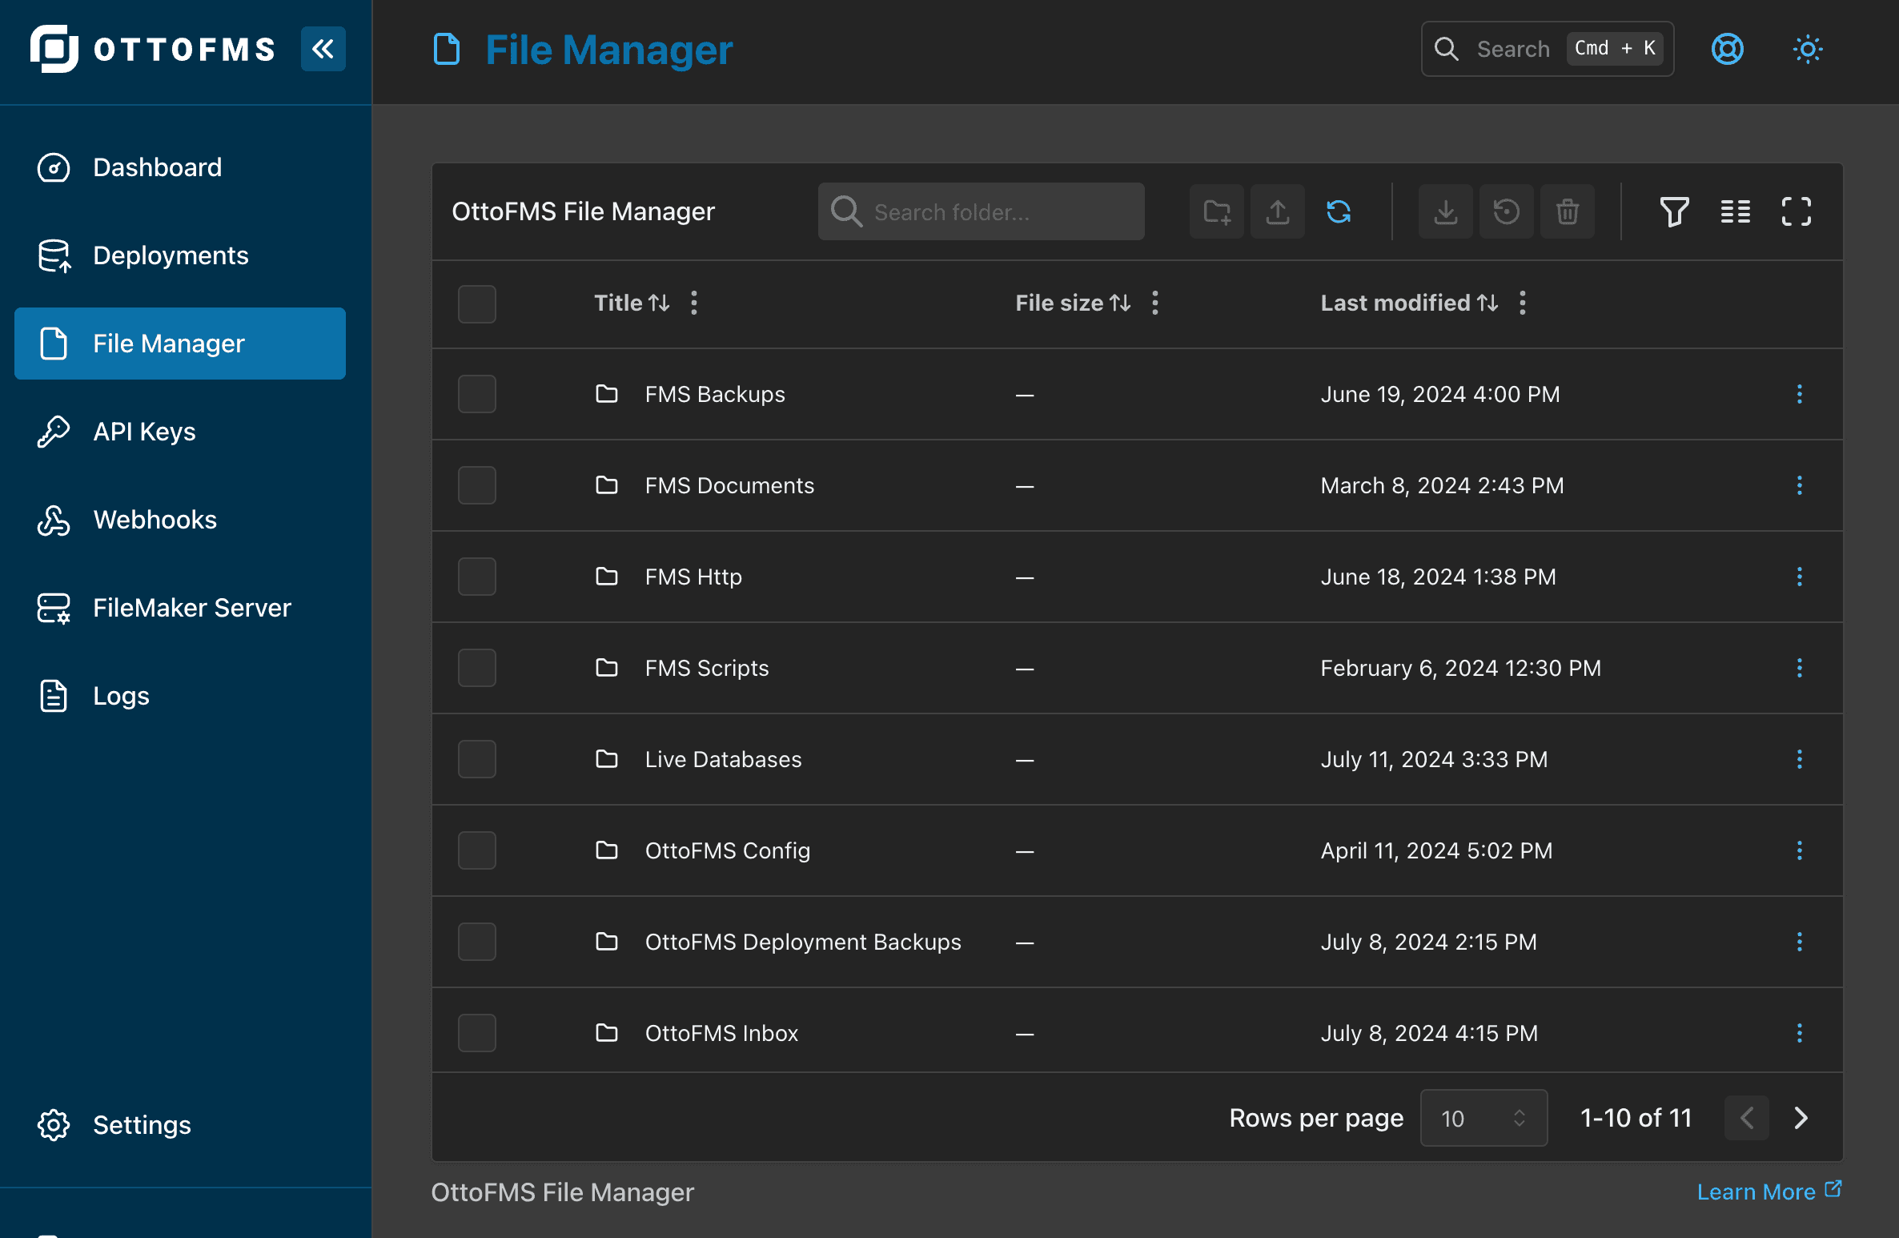Delete the selected files

point(1568,211)
